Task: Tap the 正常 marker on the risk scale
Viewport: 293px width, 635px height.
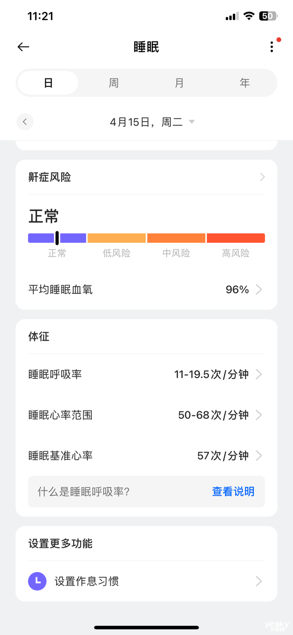Action: (57, 238)
